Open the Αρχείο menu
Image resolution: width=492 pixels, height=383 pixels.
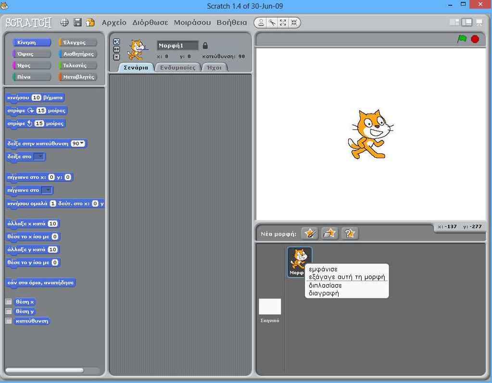114,23
